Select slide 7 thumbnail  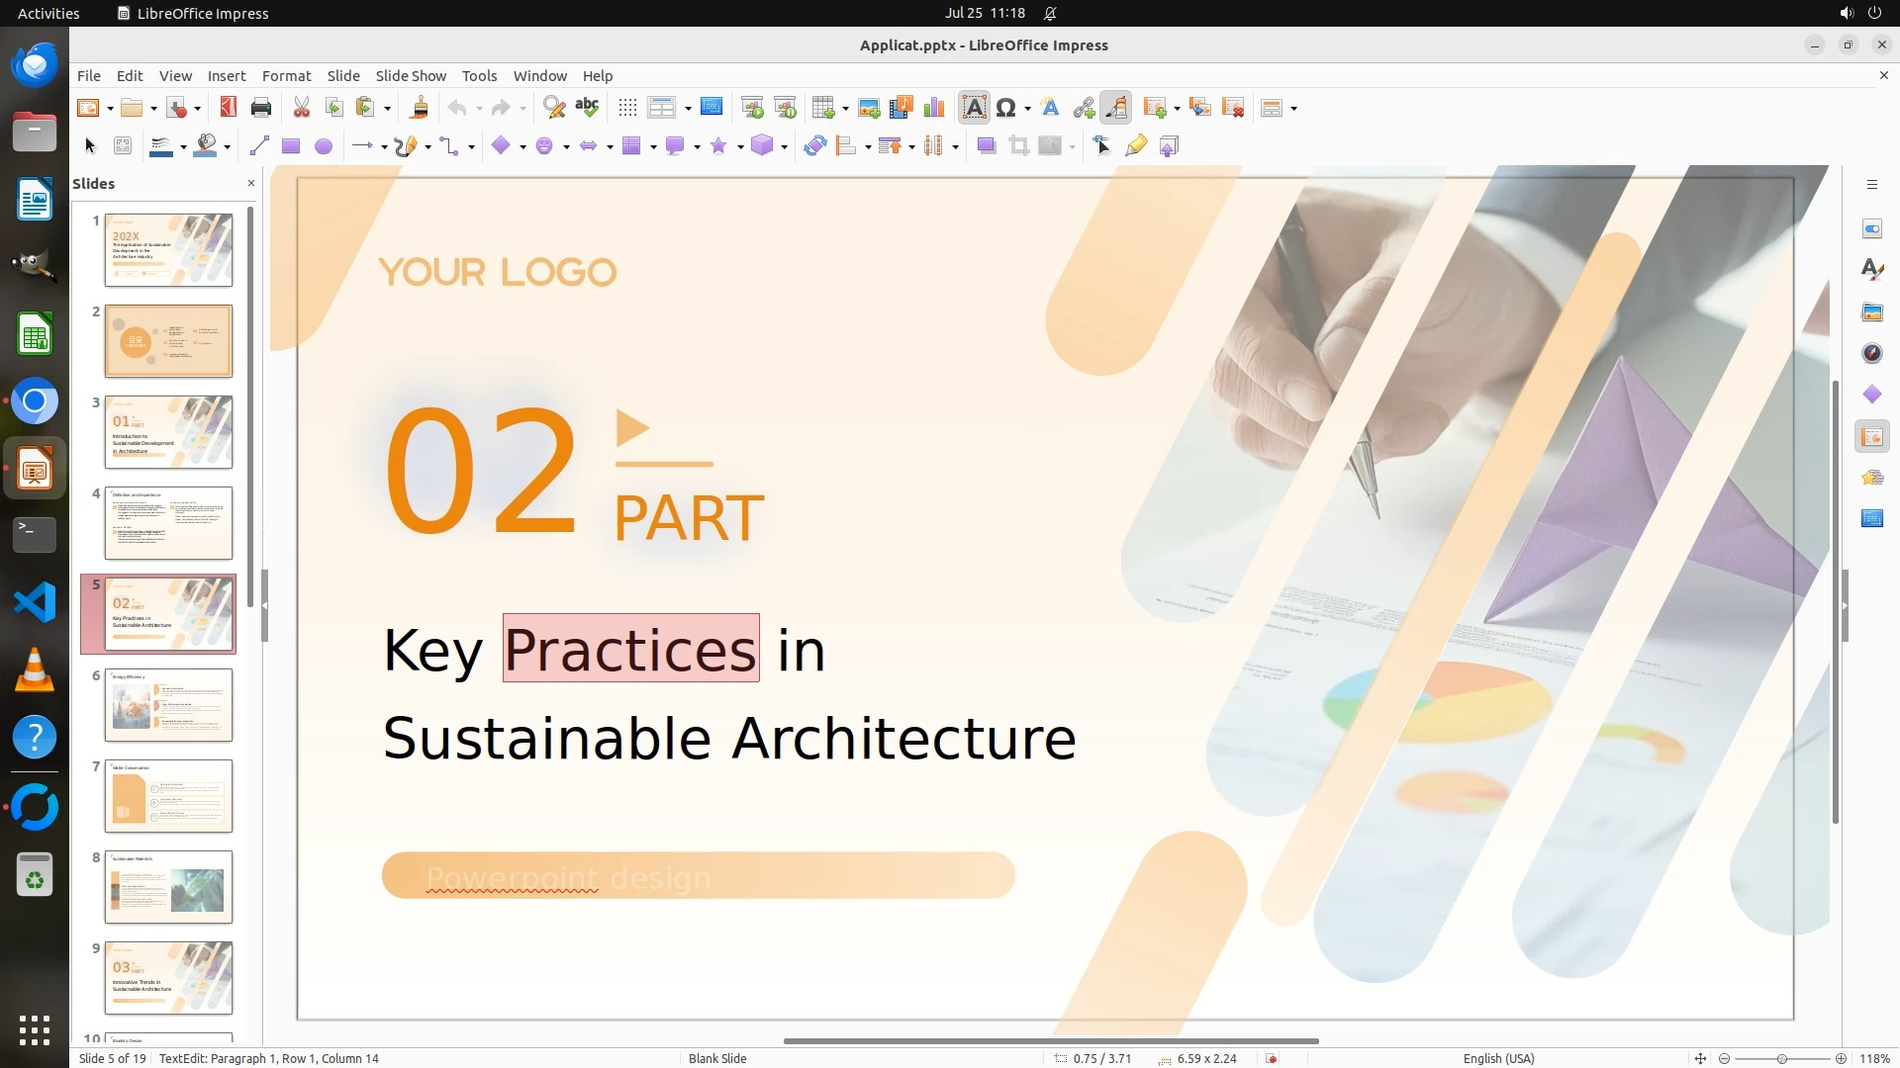pos(168,796)
